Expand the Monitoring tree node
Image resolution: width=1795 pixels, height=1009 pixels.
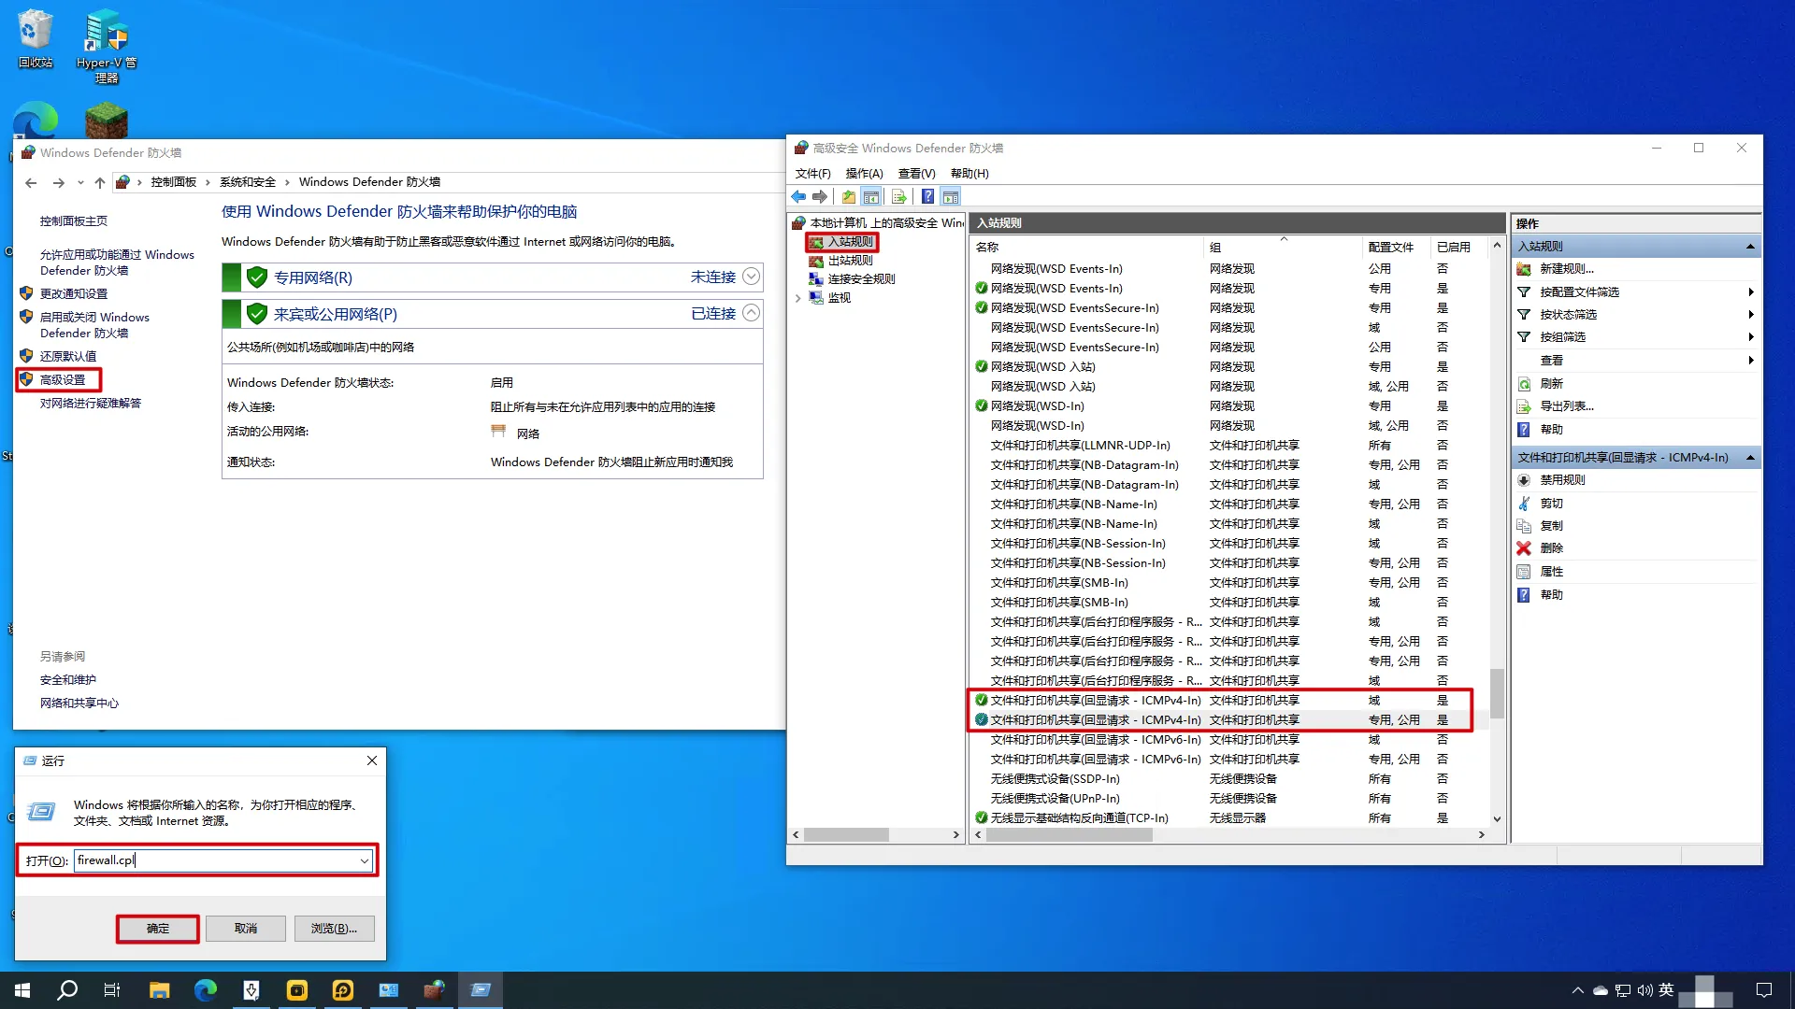click(798, 298)
